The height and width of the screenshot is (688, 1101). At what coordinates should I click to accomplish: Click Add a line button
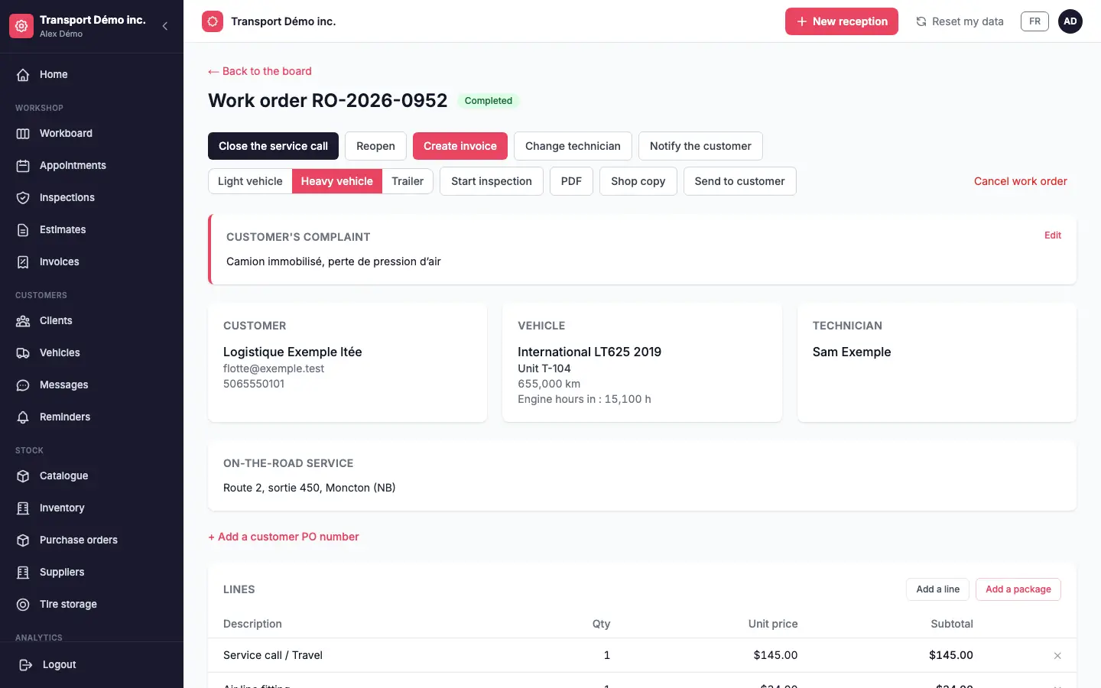coord(938,589)
